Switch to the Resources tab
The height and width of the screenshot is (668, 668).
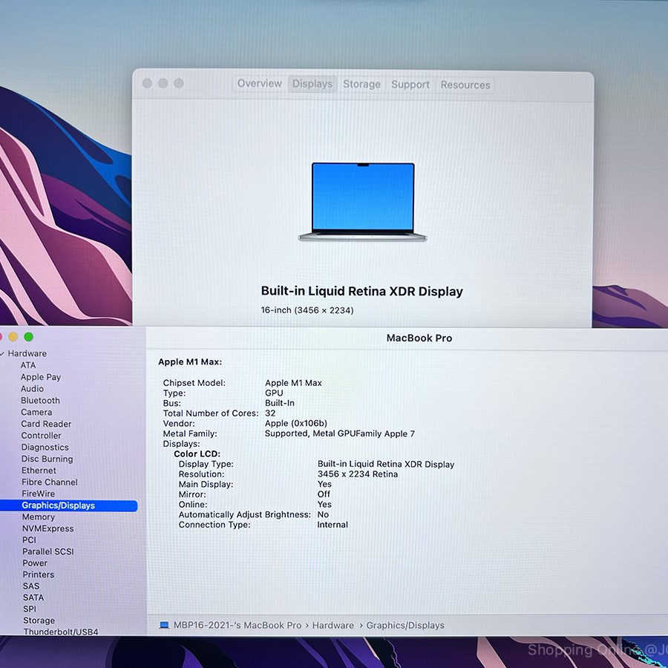(x=465, y=85)
